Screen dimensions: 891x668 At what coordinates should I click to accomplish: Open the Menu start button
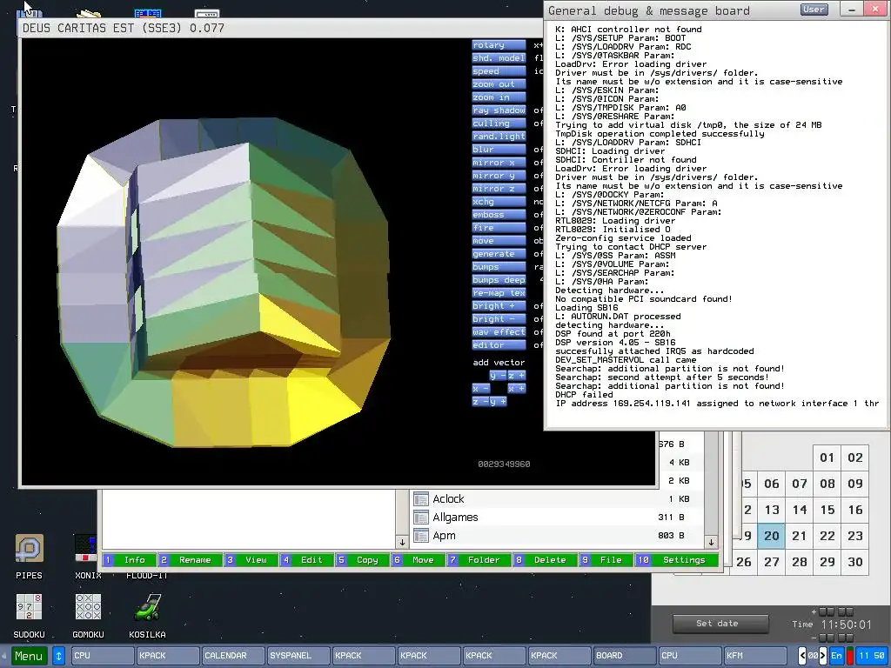click(29, 656)
